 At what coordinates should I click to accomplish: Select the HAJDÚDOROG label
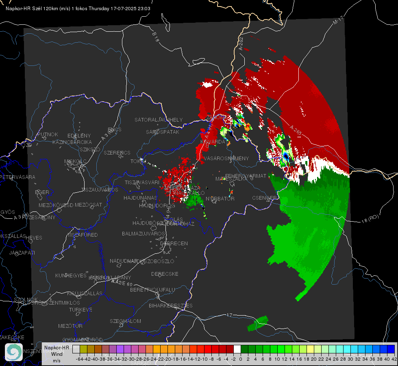click(x=157, y=205)
